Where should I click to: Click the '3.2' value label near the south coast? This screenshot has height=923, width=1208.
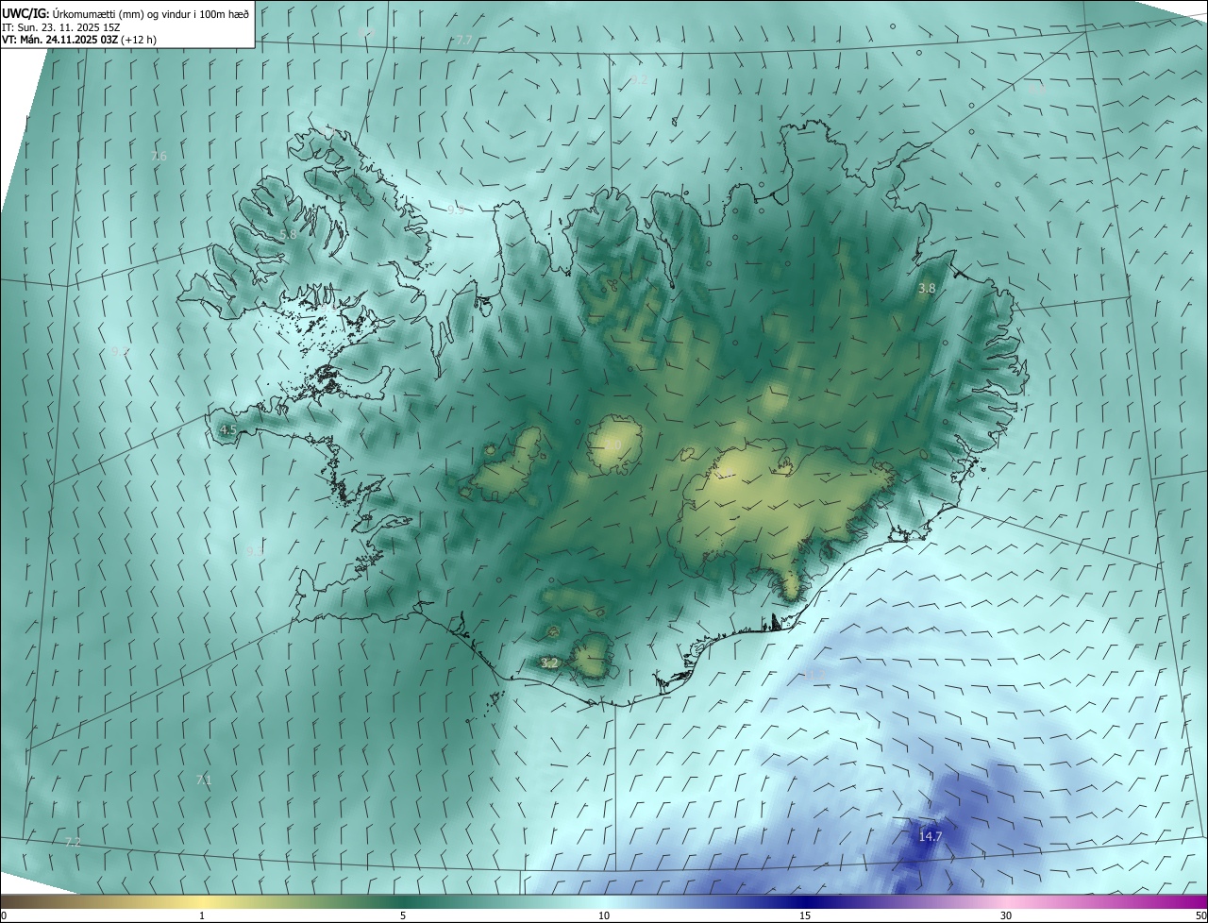pos(549,663)
